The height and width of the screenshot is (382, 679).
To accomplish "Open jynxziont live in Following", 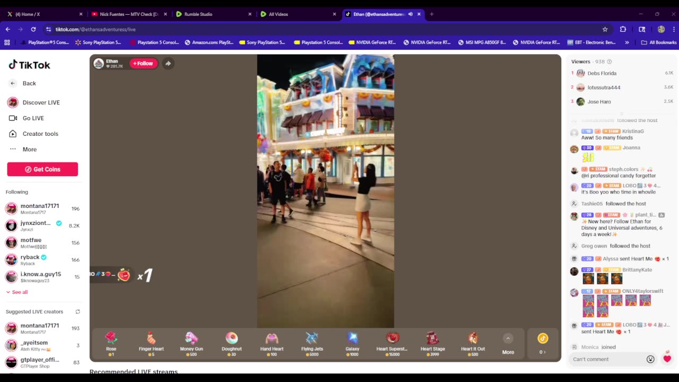I will tap(42, 225).
